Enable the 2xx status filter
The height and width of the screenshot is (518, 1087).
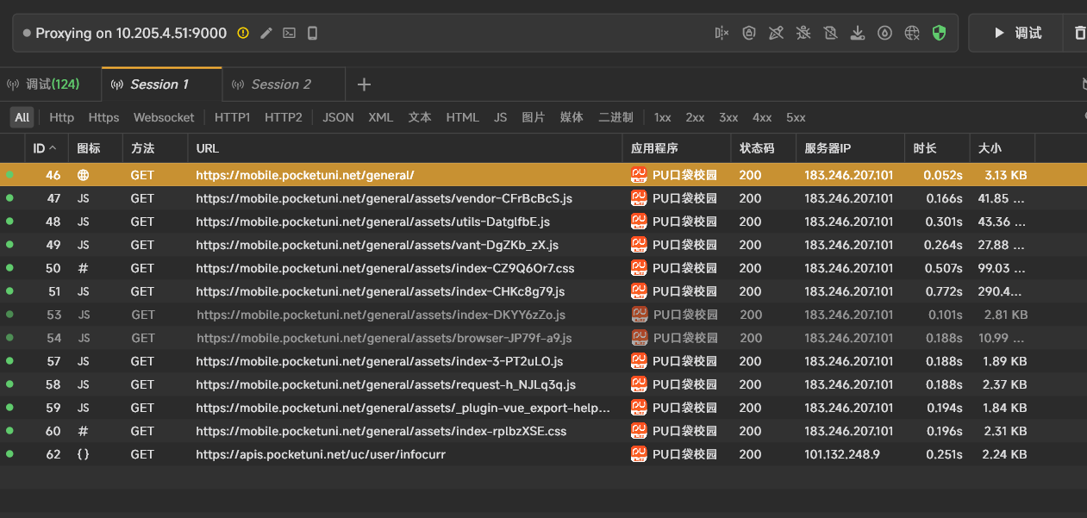coord(695,117)
